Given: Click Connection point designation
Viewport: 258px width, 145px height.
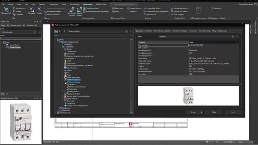Looking at the screenshot, I should [156, 12].
